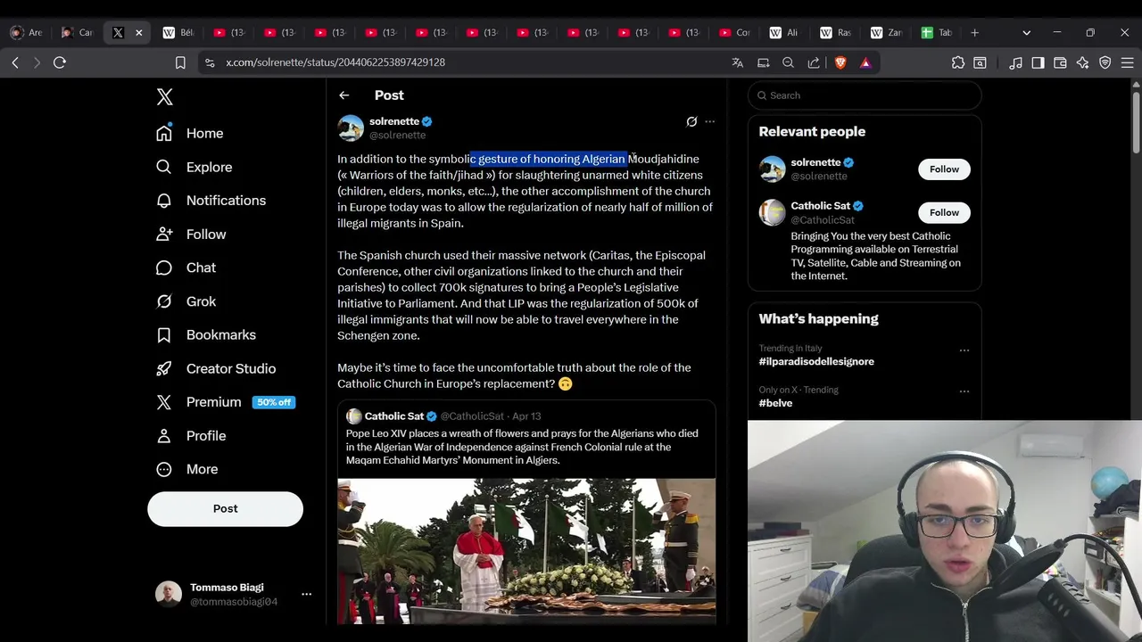Open Creator Studio
This screenshot has height=642, width=1142.
pyautogui.click(x=215, y=368)
